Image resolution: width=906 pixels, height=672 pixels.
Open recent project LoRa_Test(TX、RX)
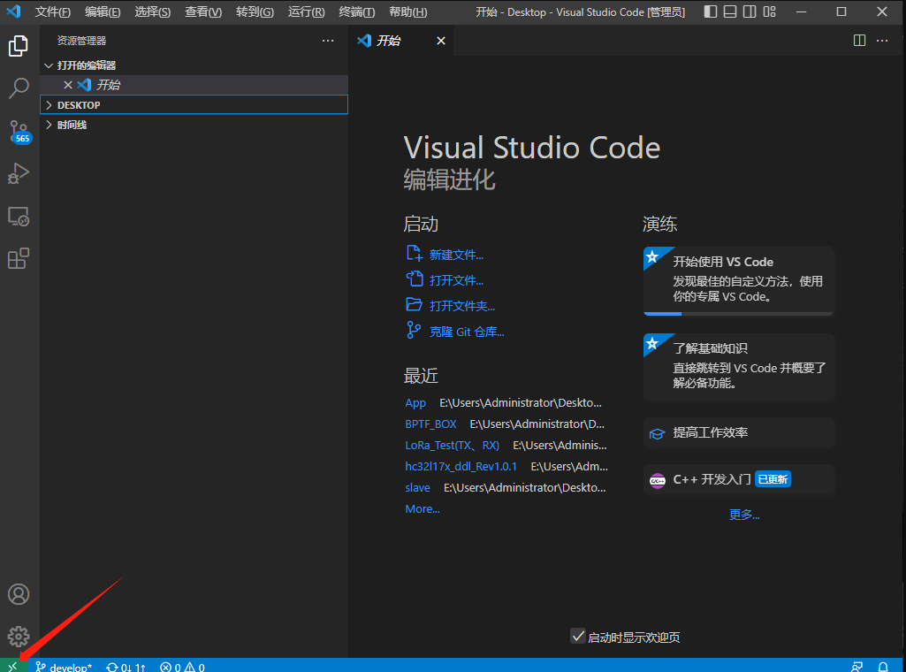tap(452, 446)
